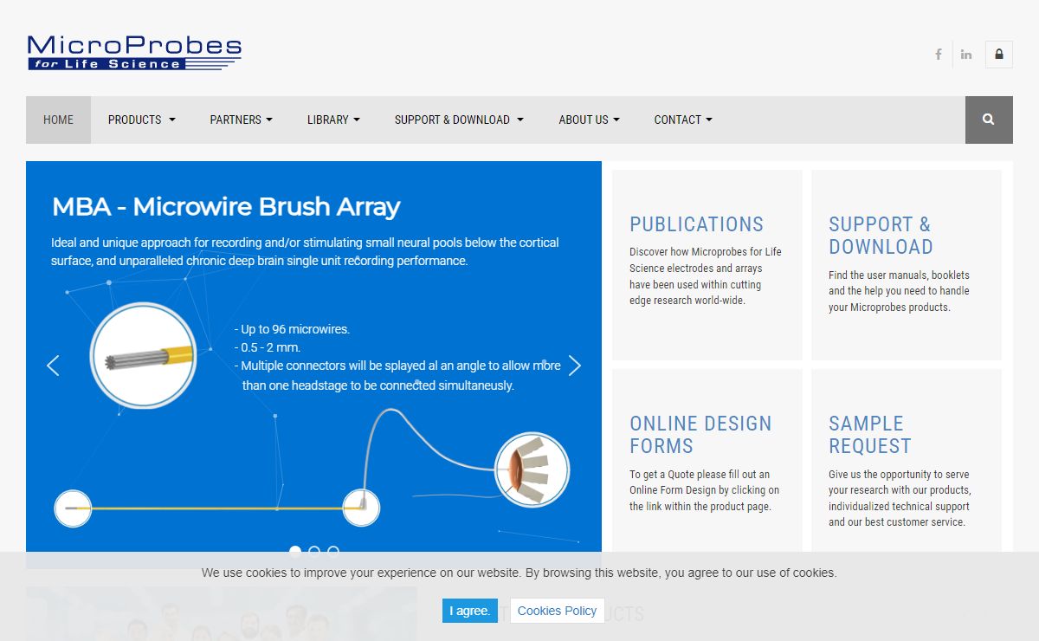This screenshot has height=641, width=1039.
Task: Click the I agree cookies button
Action: coord(470,611)
